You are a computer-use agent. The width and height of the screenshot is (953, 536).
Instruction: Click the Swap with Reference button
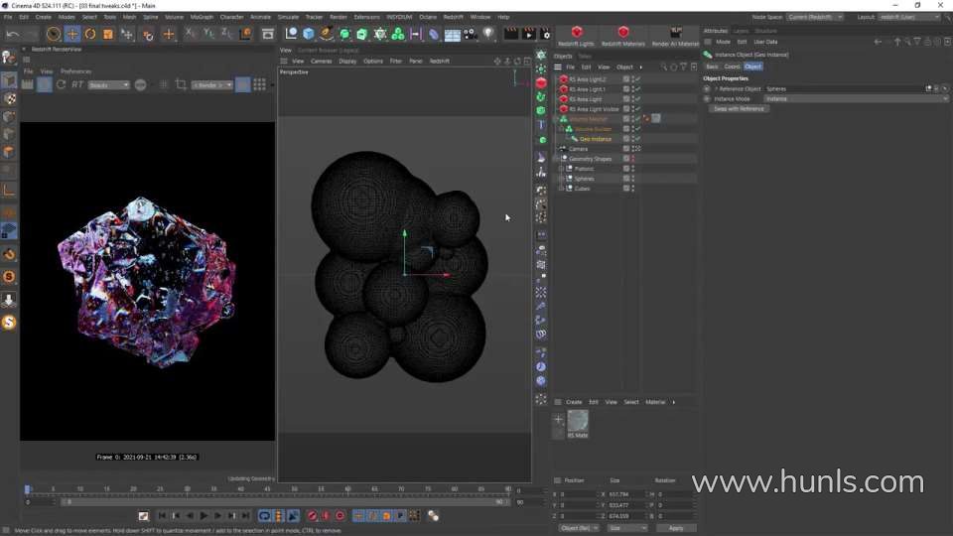(x=740, y=109)
